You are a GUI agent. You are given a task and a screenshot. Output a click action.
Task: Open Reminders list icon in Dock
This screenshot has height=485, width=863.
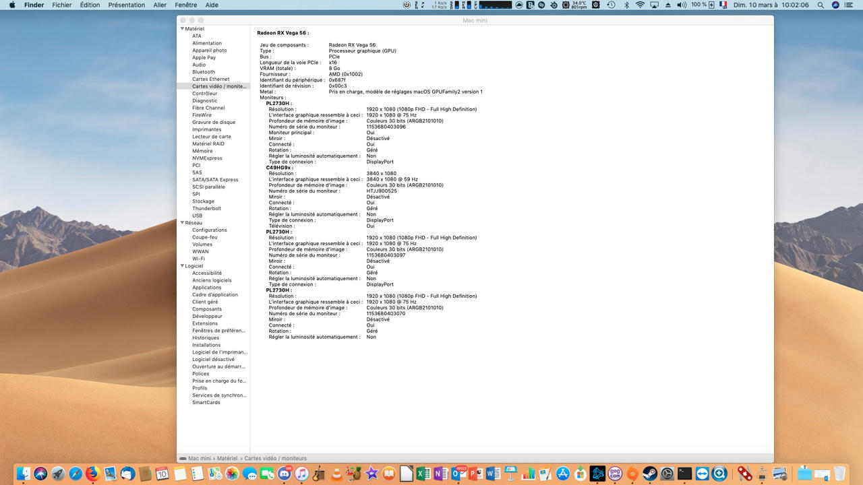[198, 474]
